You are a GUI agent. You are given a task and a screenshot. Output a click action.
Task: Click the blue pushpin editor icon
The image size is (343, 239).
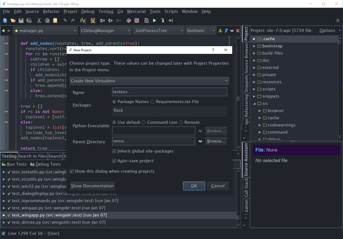click(226, 31)
